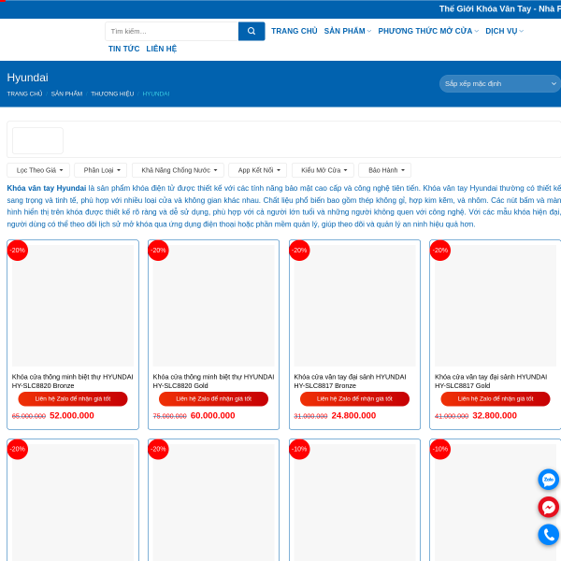Expand the DỊCH VỤ menu
Image resolution: width=561 pixels, height=561 pixels.
505,31
